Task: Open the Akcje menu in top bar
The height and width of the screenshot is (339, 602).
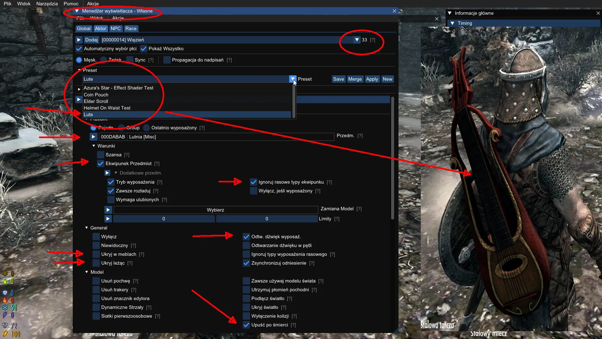Action: tap(93, 4)
